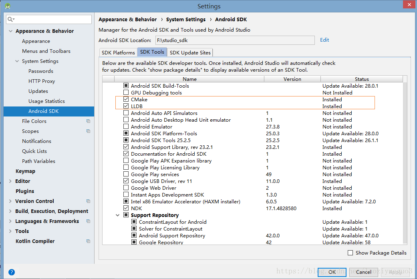Click the Cancel button
The width and height of the screenshot is (417, 279).
tap(364, 272)
